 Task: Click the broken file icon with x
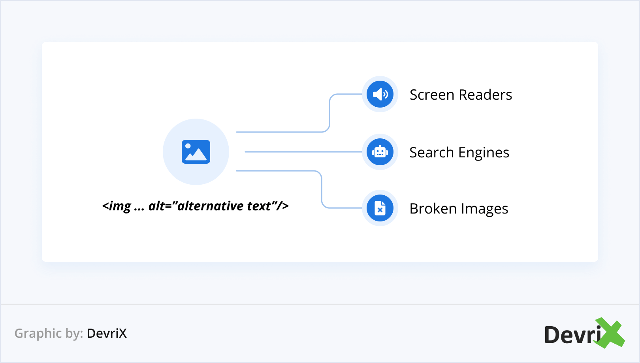pos(380,208)
